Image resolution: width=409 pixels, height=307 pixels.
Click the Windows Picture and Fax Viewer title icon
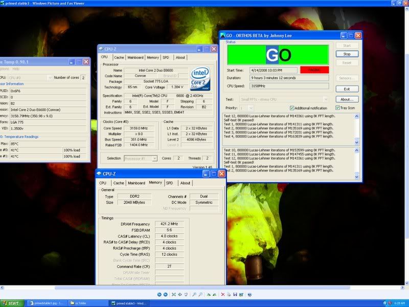tap(3, 3)
